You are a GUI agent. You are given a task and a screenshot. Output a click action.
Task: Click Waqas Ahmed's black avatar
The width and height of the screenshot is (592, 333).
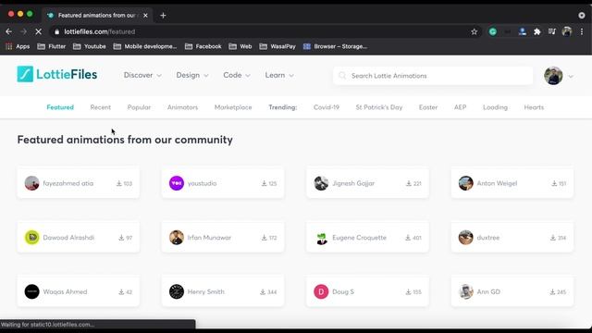coord(31,291)
